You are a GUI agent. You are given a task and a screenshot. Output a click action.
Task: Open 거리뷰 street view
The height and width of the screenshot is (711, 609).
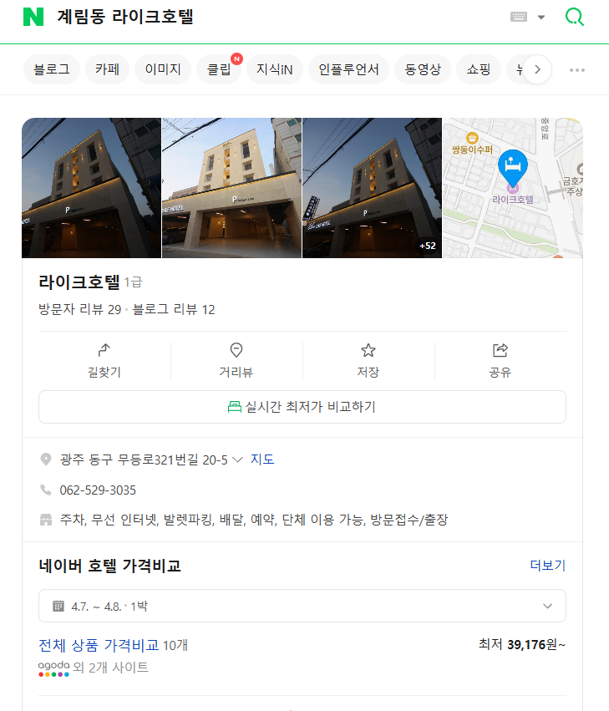pyautogui.click(x=236, y=351)
